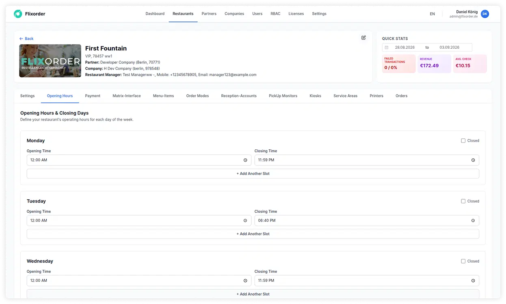Open end date 03.09.2026 picker
The width and height of the screenshot is (506, 304).
tap(450, 47)
